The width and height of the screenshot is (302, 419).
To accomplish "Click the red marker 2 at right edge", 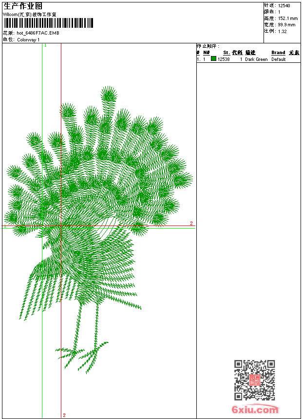I will [x=191, y=224].
